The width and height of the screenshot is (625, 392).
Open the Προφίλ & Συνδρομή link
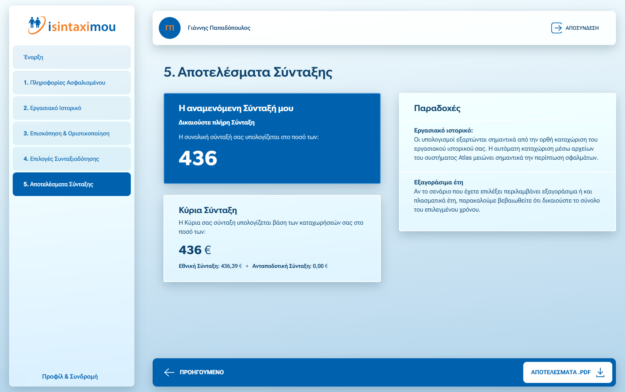[x=70, y=376]
